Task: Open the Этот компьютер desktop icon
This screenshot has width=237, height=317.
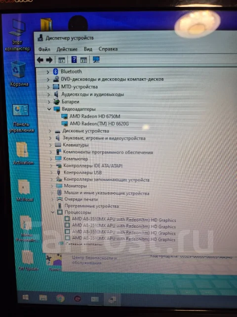Action: coord(18,35)
